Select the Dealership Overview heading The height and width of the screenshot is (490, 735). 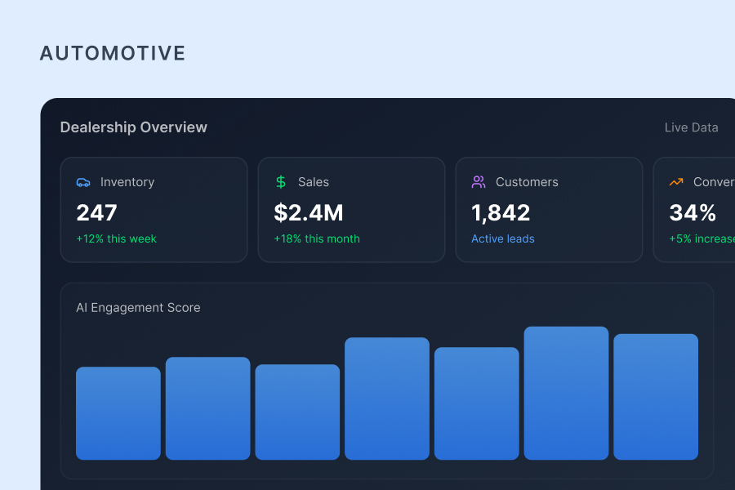pyautogui.click(x=134, y=127)
